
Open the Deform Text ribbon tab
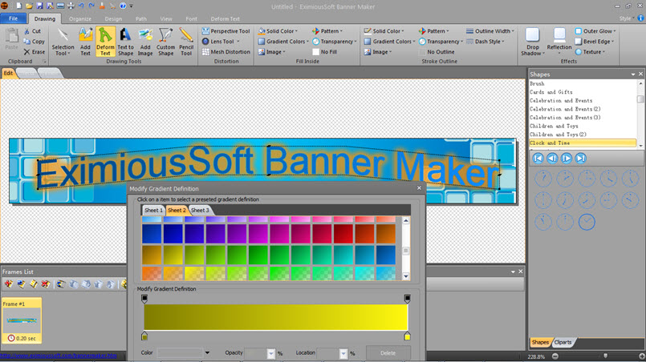click(225, 19)
